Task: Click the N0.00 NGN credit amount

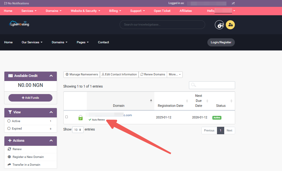Action: click(30, 85)
